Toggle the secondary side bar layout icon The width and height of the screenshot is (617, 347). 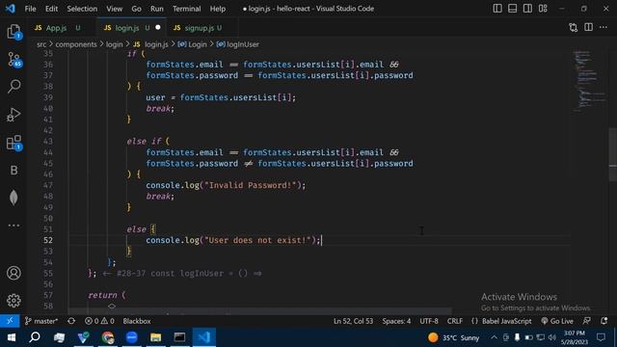click(x=527, y=9)
